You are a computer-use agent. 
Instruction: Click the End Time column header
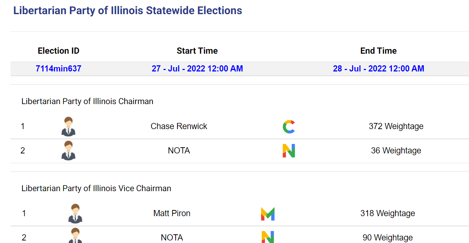click(378, 51)
